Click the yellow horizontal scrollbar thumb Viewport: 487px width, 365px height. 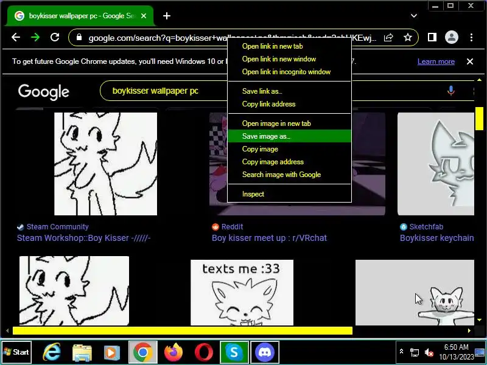pyautogui.click(x=183, y=331)
